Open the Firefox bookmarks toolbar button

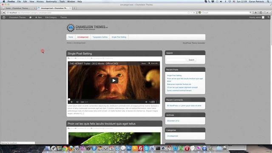coord(261,12)
